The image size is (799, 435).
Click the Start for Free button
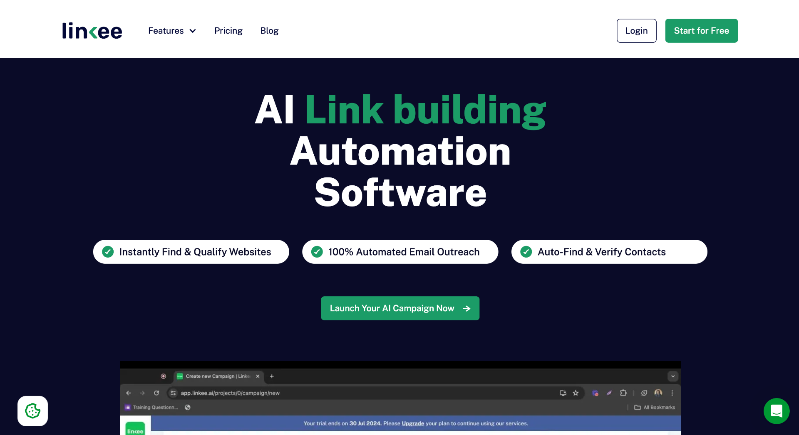tap(701, 31)
